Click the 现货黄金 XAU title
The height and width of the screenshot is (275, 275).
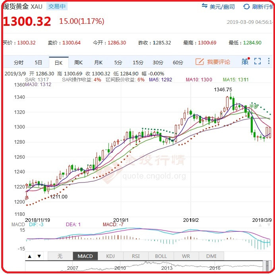coord(23,6)
